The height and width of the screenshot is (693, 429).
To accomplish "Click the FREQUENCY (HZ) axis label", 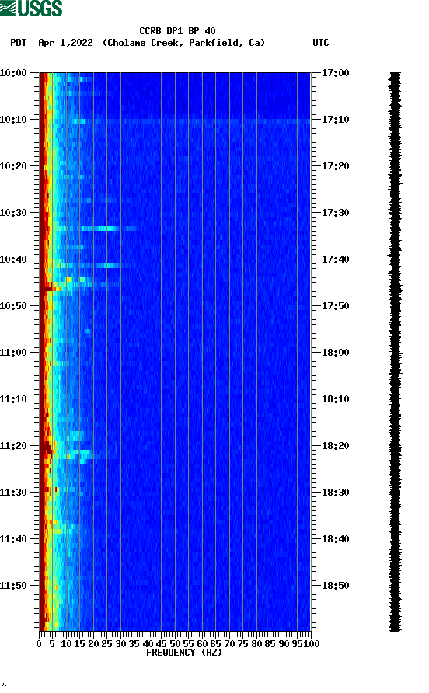I will point(184,653).
